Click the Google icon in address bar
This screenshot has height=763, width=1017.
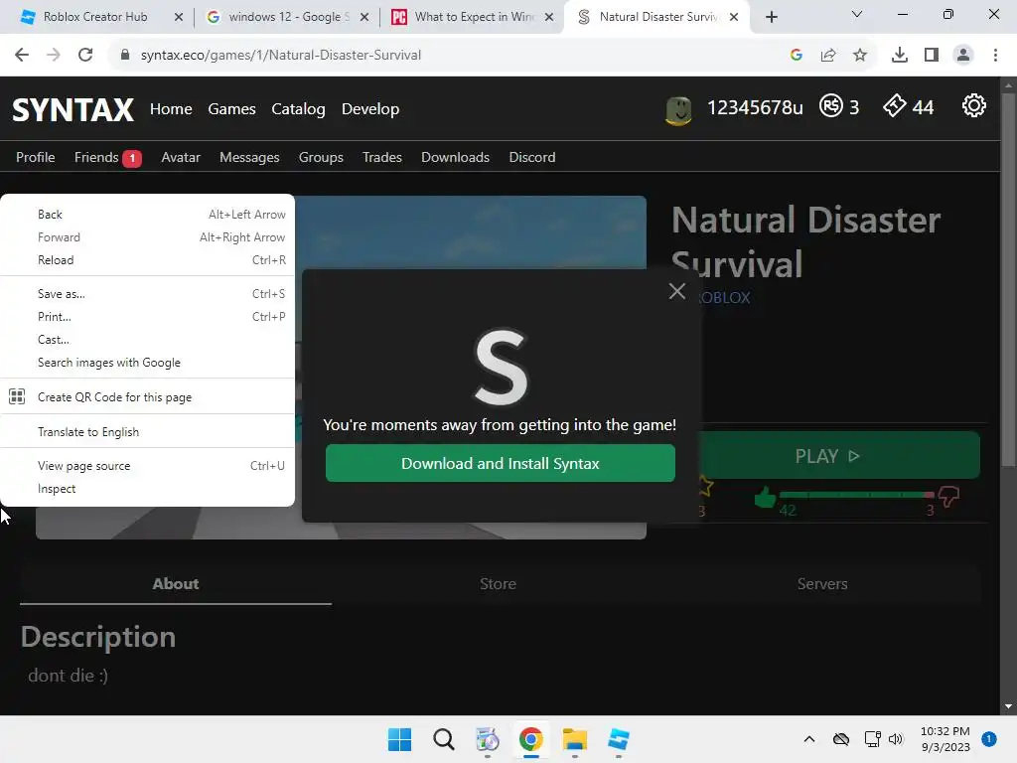point(797,56)
